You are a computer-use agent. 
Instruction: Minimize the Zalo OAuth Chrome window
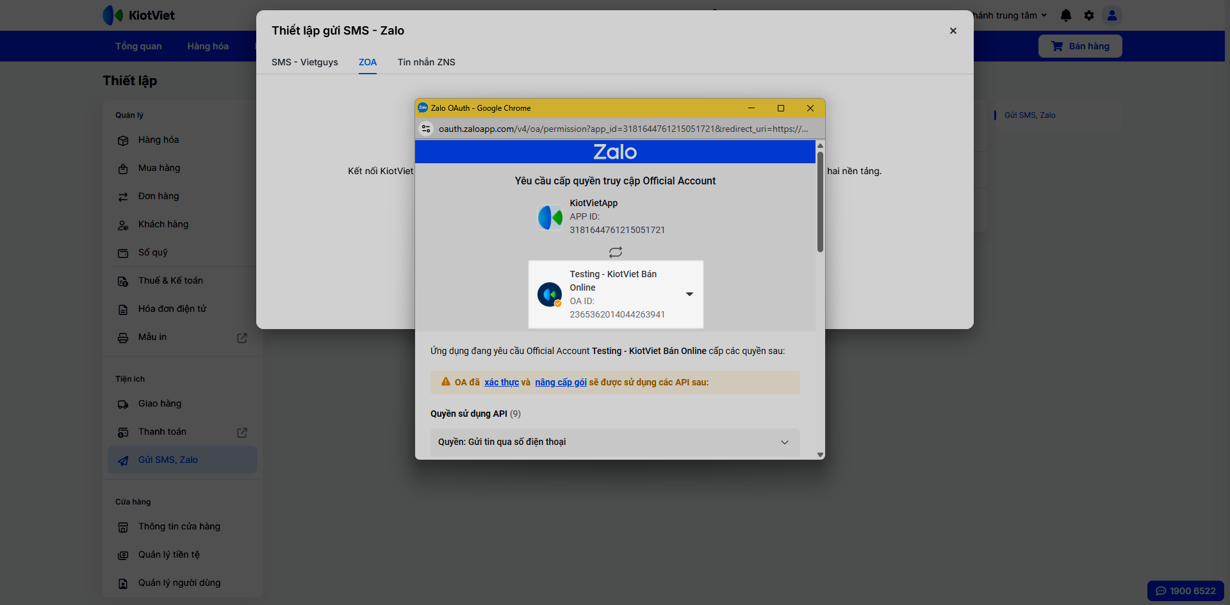tap(751, 108)
